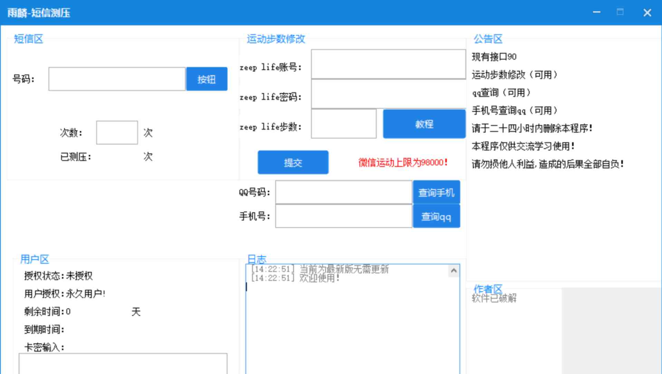Click the 查询qq button
The image size is (662, 374).
tap(436, 216)
